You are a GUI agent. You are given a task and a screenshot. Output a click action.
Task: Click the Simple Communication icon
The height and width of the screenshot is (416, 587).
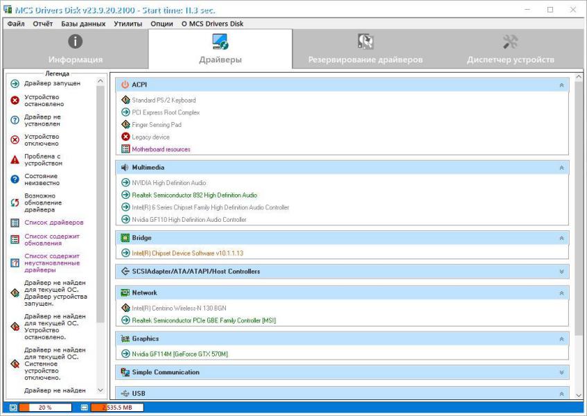(x=125, y=372)
